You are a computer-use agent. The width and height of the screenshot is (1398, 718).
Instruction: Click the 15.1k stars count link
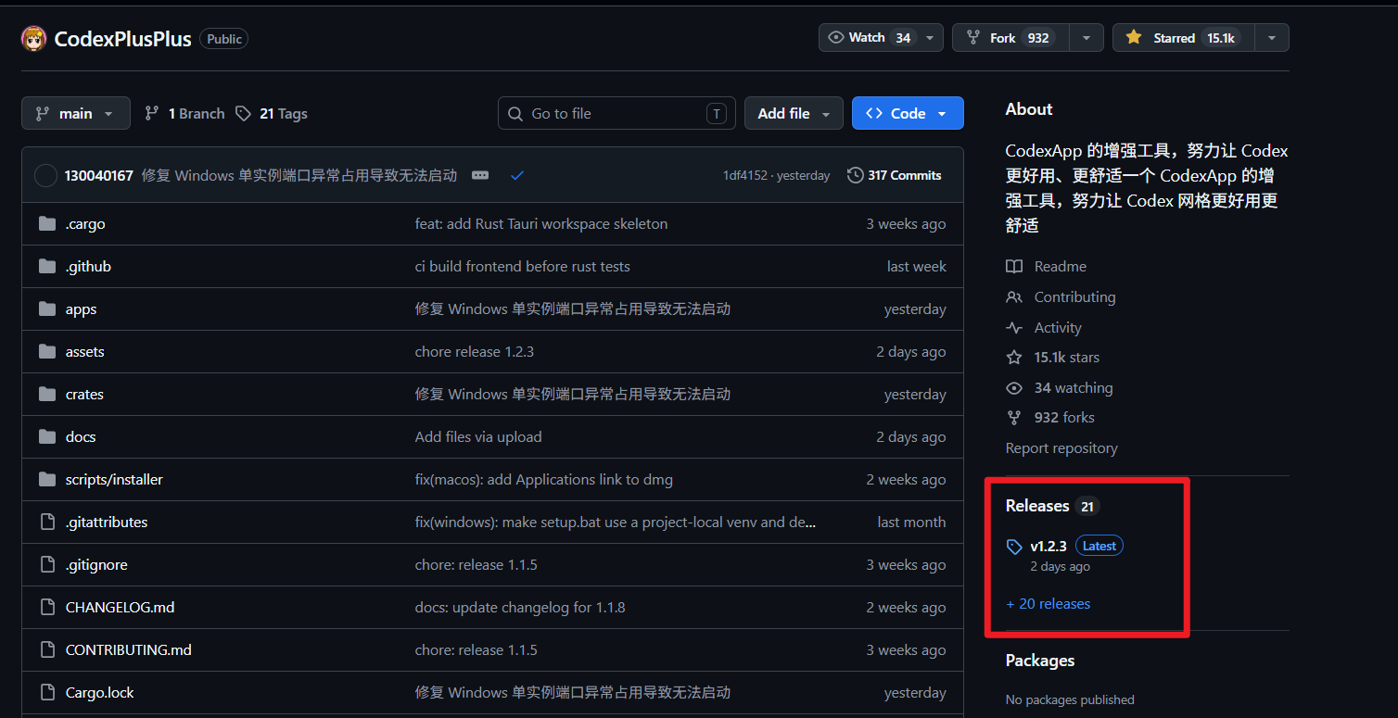1067,358
